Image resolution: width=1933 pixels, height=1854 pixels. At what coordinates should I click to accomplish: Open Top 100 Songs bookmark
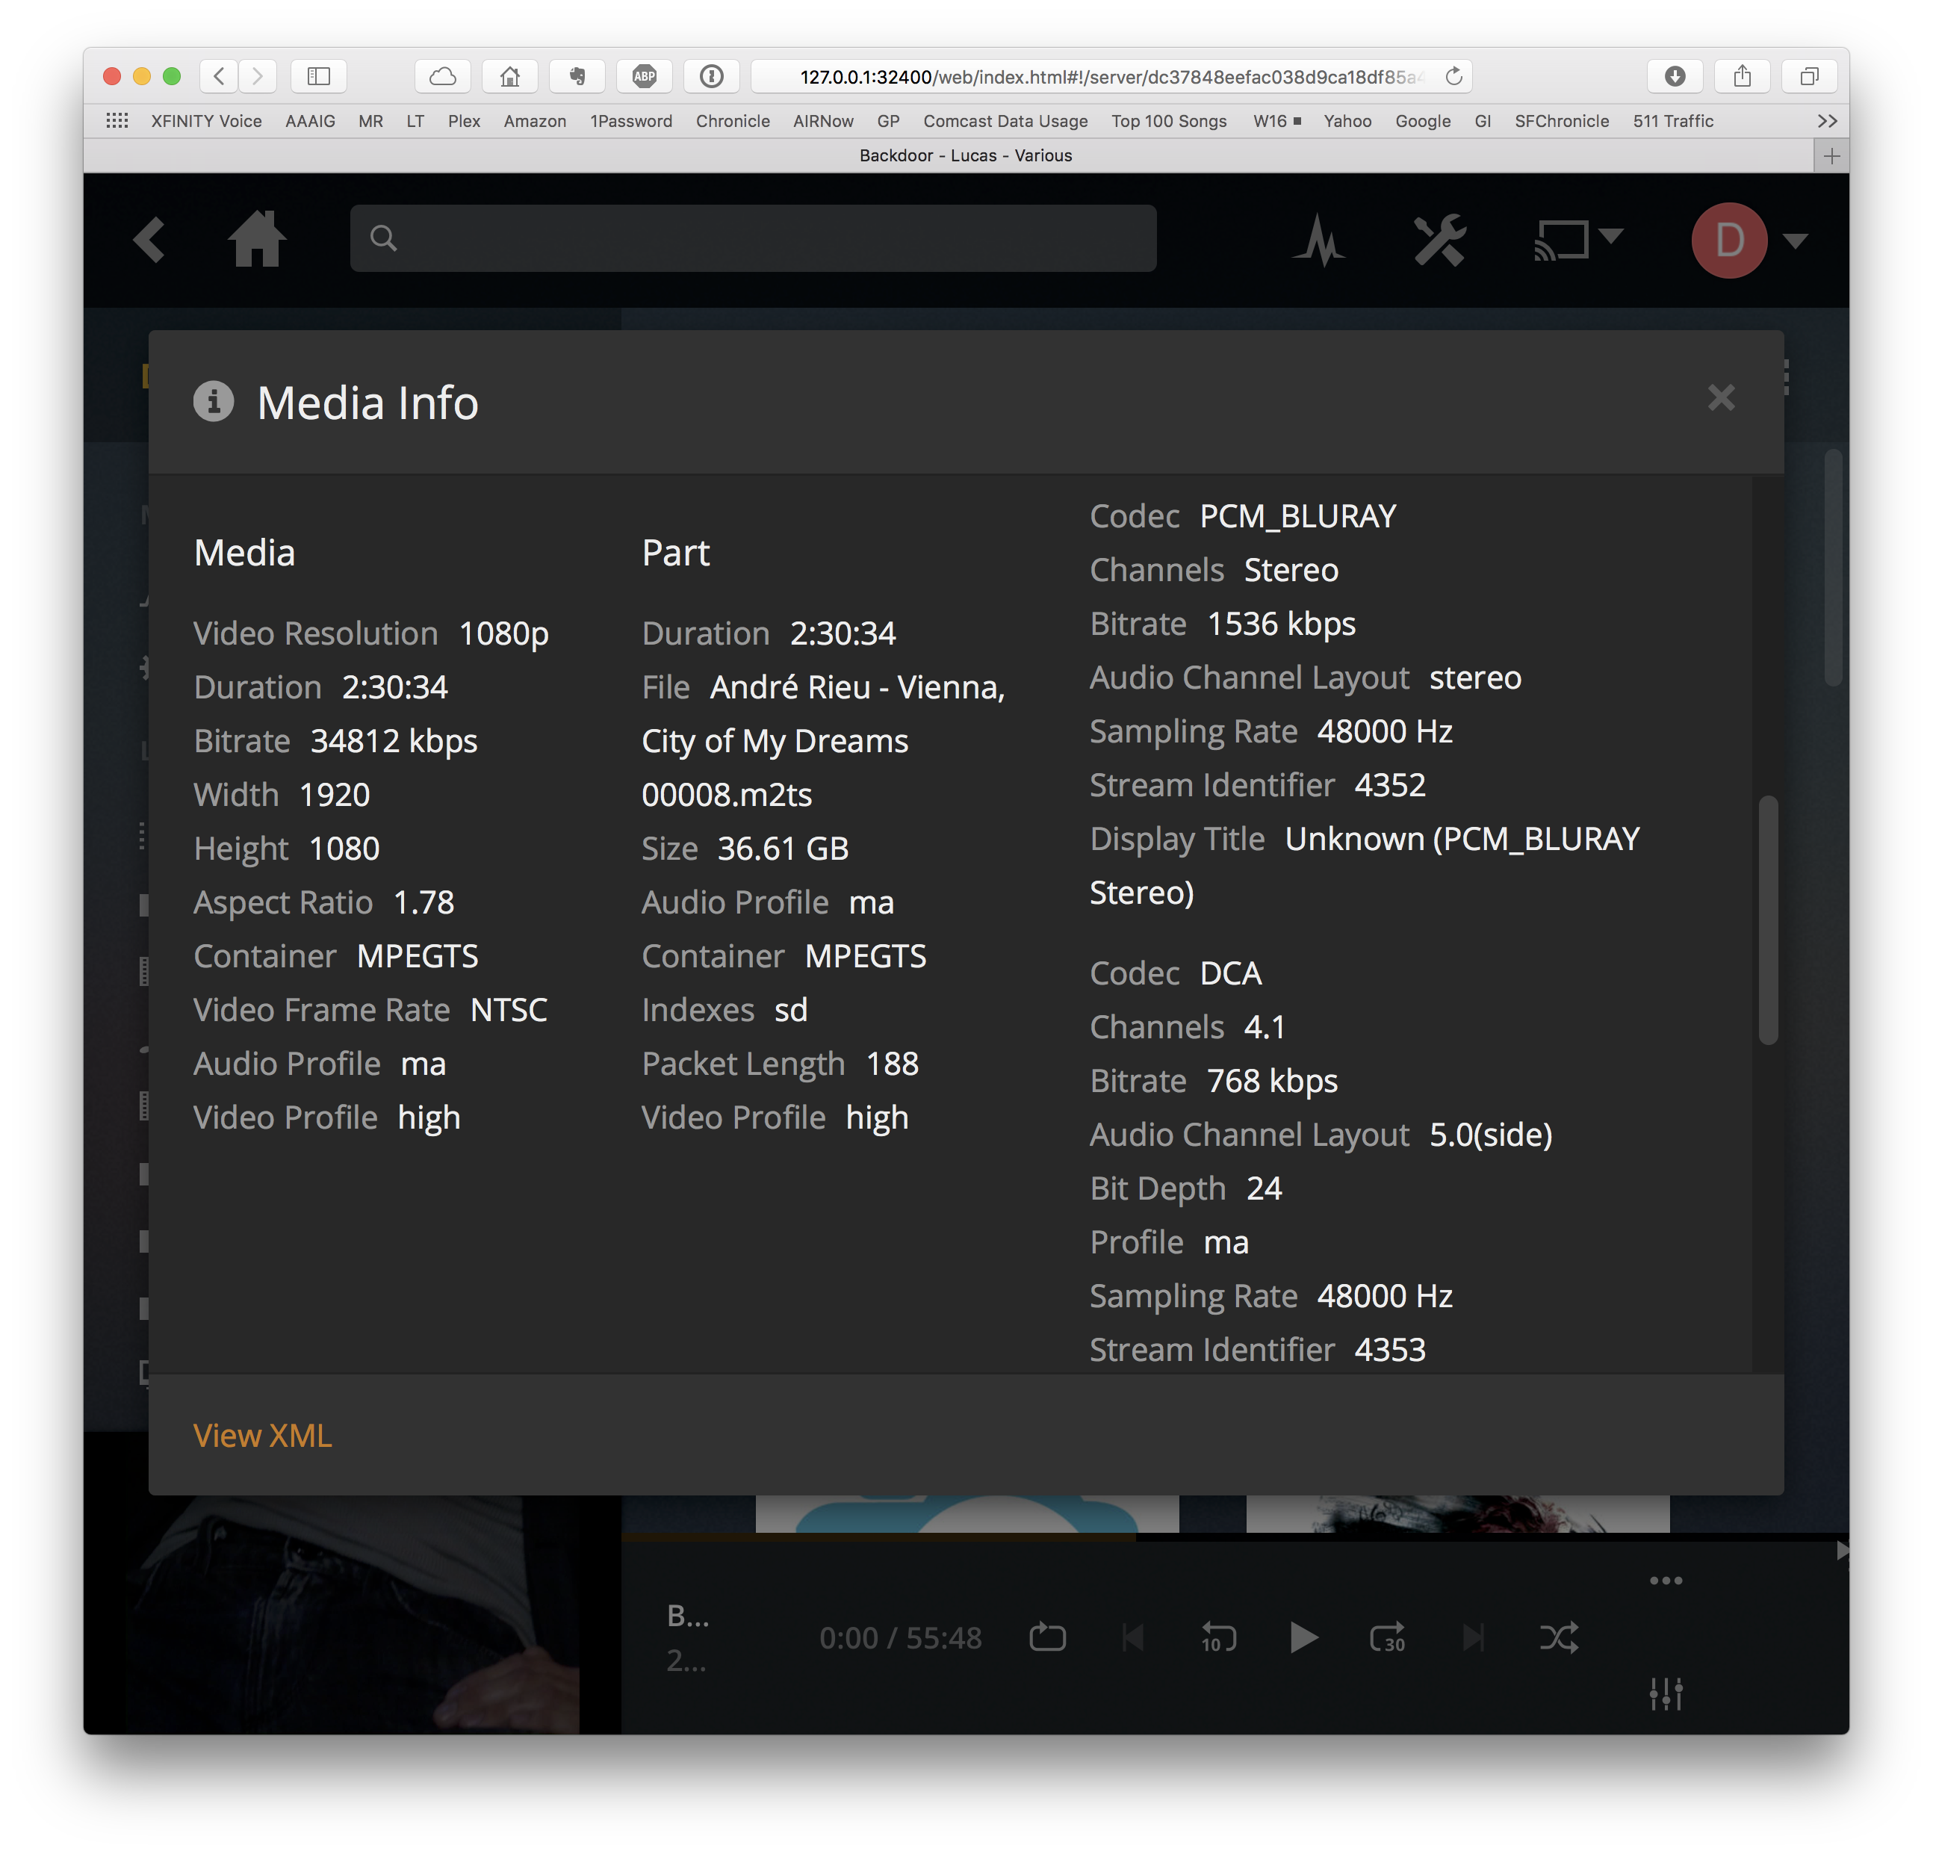click(1169, 120)
